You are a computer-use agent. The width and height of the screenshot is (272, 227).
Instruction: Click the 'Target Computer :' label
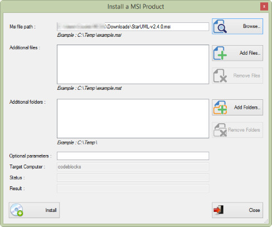click(27, 167)
